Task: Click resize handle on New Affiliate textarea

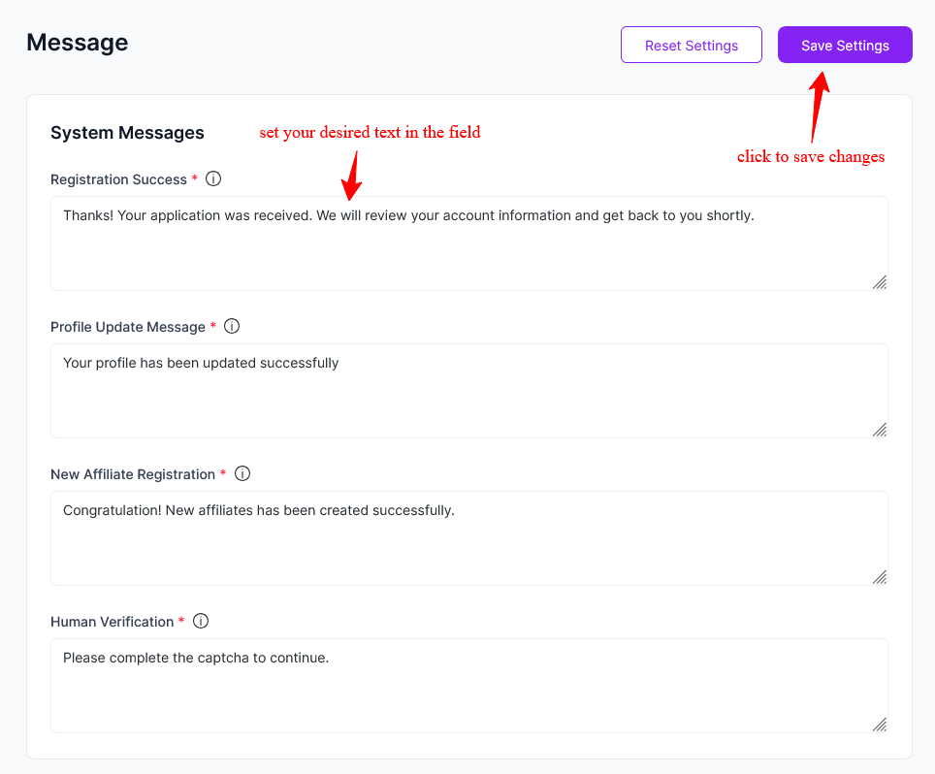Action: point(879,577)
